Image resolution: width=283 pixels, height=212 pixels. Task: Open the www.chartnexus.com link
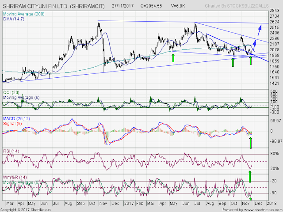pyautogui.click(x=262, y=210)
